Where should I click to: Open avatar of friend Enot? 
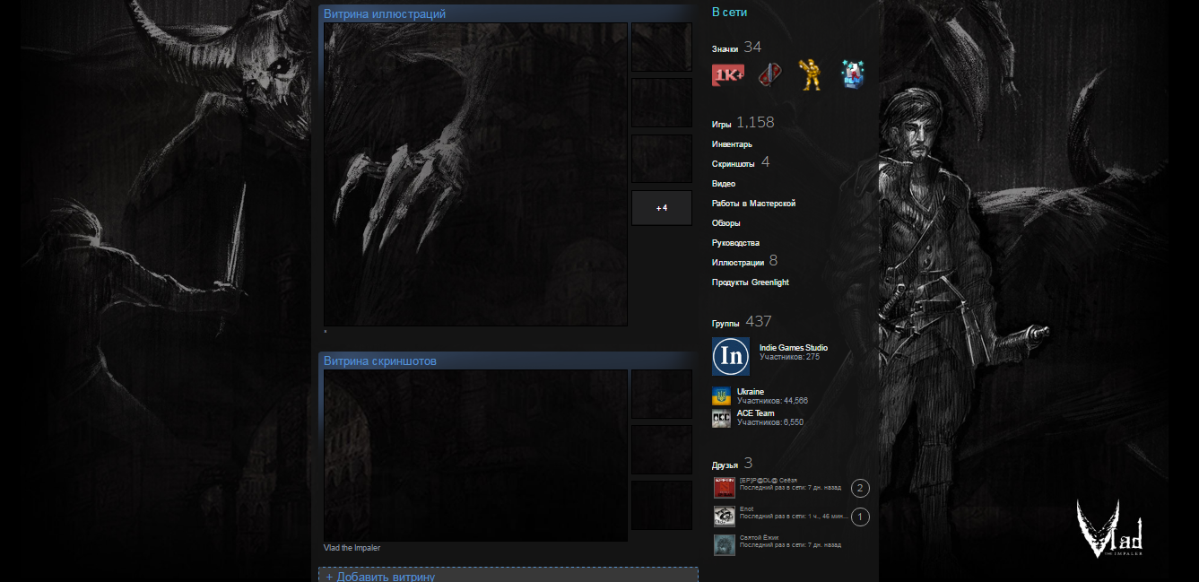click(x=725, y=517)
